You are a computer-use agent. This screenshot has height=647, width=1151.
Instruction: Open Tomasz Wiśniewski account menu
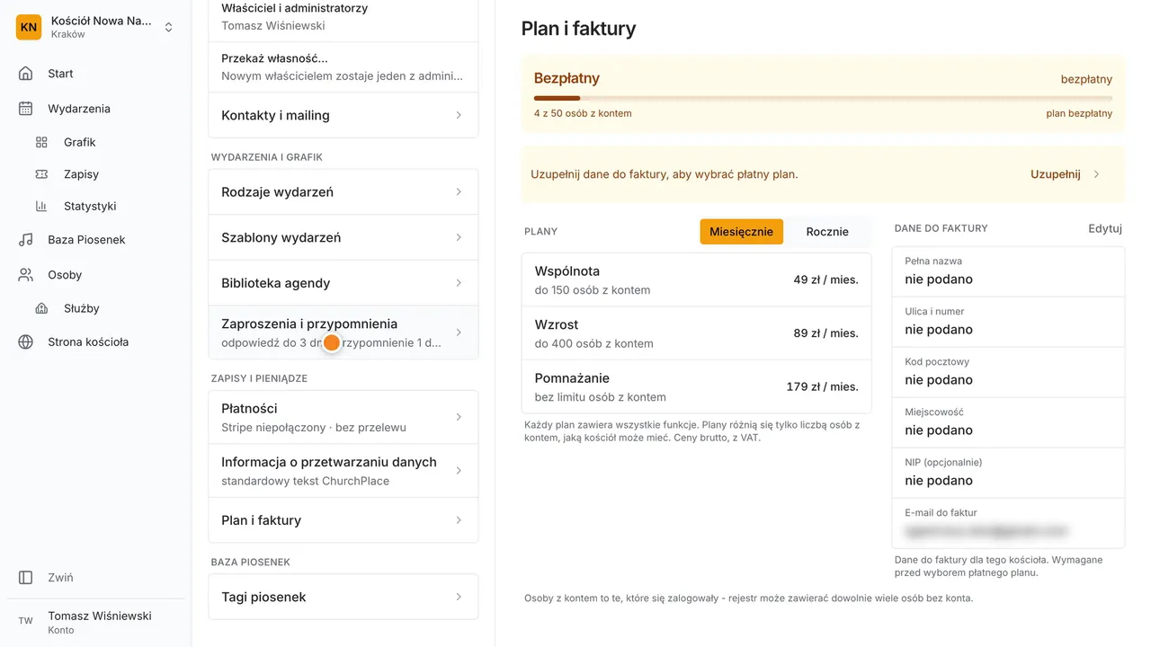[95, 621]
